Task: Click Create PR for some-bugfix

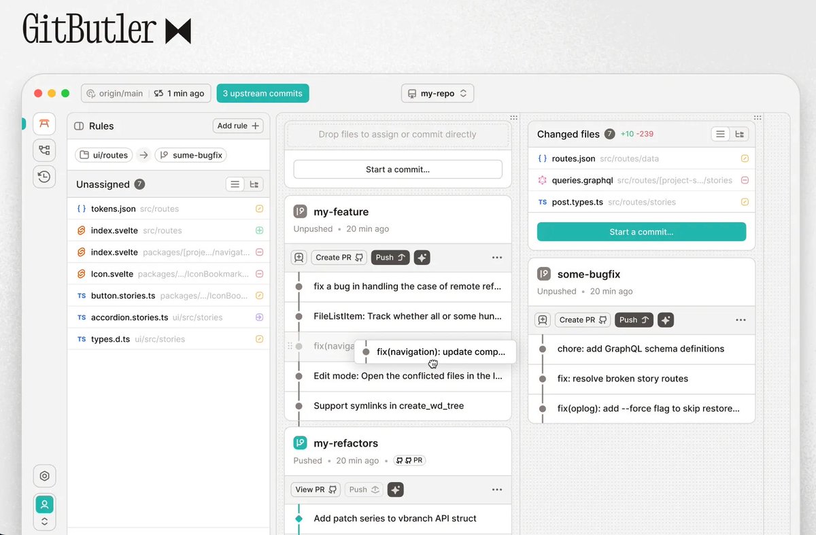Action: click(583, 320)
